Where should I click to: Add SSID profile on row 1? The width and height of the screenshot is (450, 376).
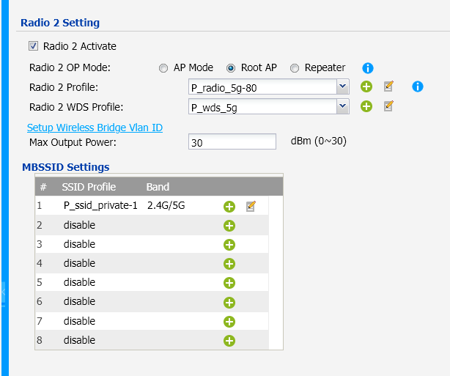coord(229,207)
